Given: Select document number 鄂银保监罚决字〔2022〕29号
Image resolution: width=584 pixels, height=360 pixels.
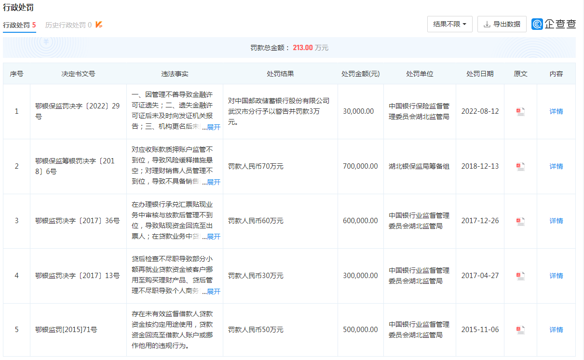Looking at the screenshot, I should (x=78, y=112).
